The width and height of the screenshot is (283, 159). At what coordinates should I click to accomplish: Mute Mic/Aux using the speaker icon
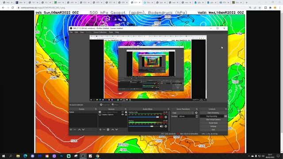(161, 126)
